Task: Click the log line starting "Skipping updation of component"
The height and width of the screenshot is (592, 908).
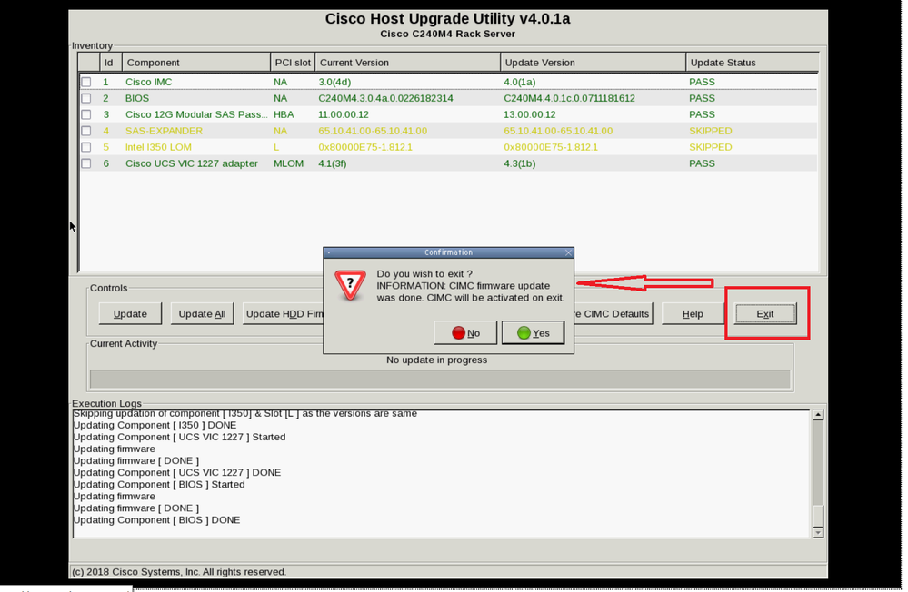Action: point(245,414)
